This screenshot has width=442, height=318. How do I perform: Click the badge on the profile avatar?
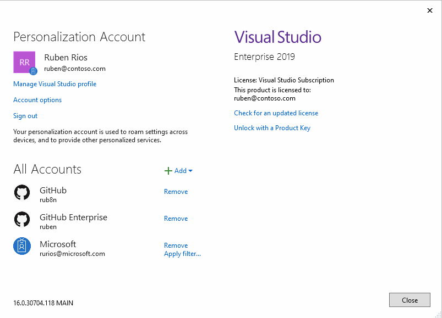[33, 71]
